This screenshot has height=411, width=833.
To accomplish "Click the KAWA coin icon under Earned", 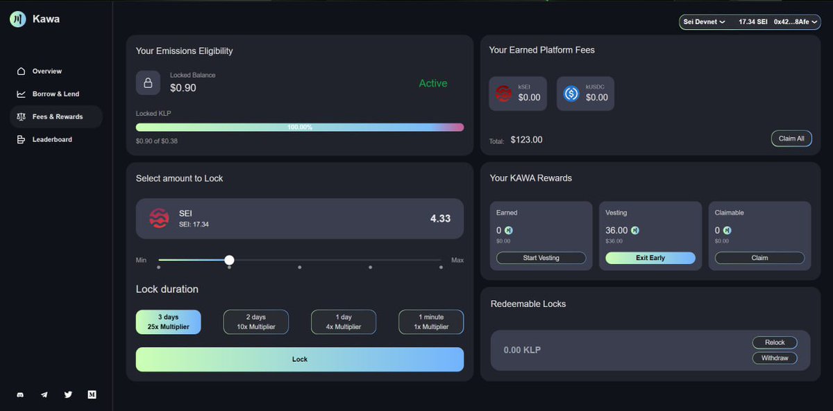I will tap(509, 231).
